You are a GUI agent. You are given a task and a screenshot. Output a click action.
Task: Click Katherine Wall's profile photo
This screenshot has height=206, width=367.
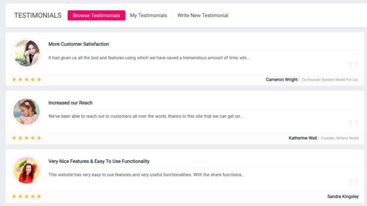point(27,111)
